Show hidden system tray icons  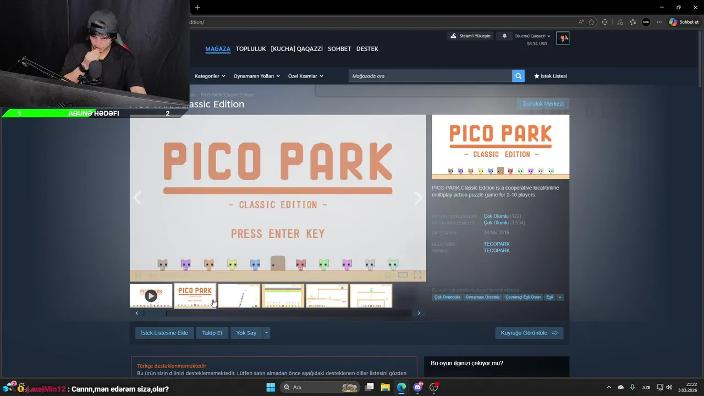pos(609,387)
